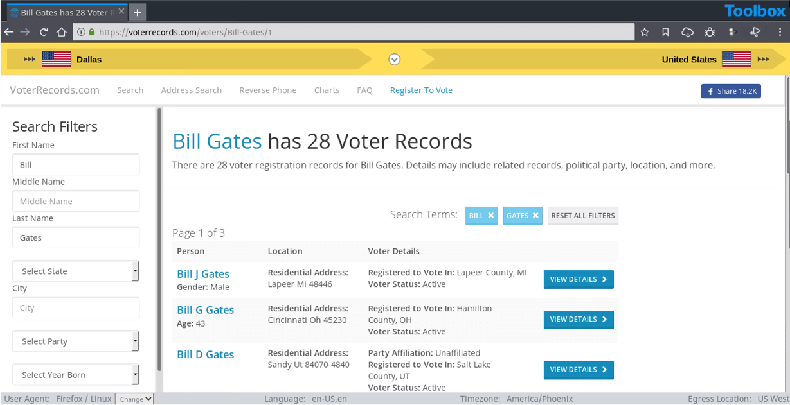The width and height of the screenshot is (790, 405).
Task: Click the US flag next to Dallas
Action: tap(57, 59)
